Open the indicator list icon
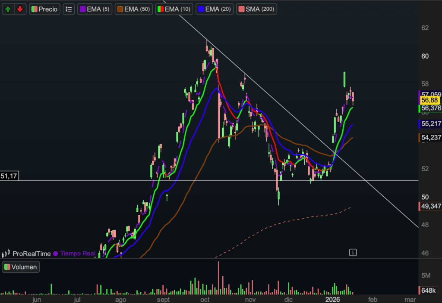Viewport: 442px width, 303px height. (x=68, y=9)
